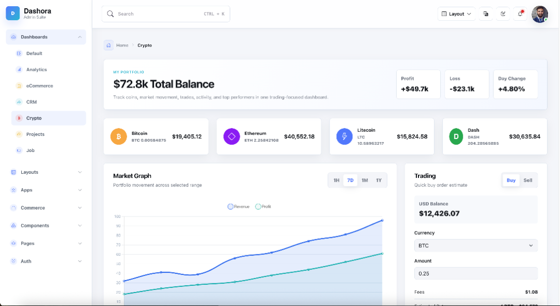
Task: Select the 1M range tab
Action: point(365,180)
